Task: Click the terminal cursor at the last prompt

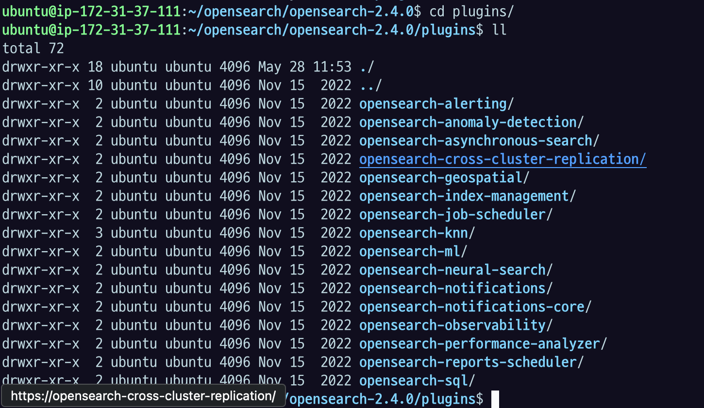Action: (x=495, y=399)
